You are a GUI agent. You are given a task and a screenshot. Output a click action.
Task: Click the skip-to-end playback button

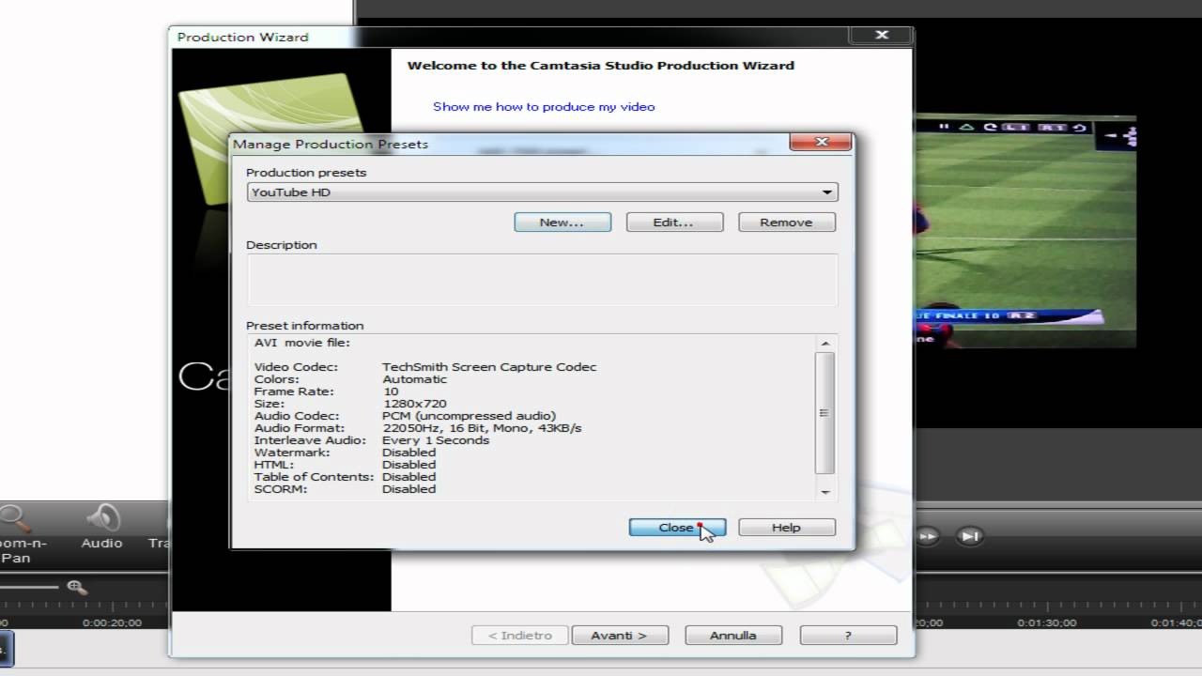coord(970,536)
